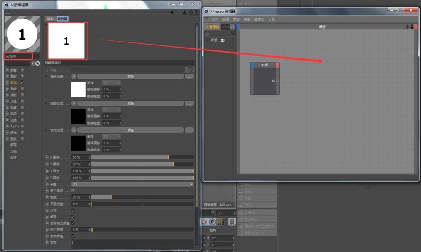Click the back navigation arrow in material editor toolbar
Image resolution: width=421 pixels, height=252 pixels.
pyautogui.click(x=171, y=12)
